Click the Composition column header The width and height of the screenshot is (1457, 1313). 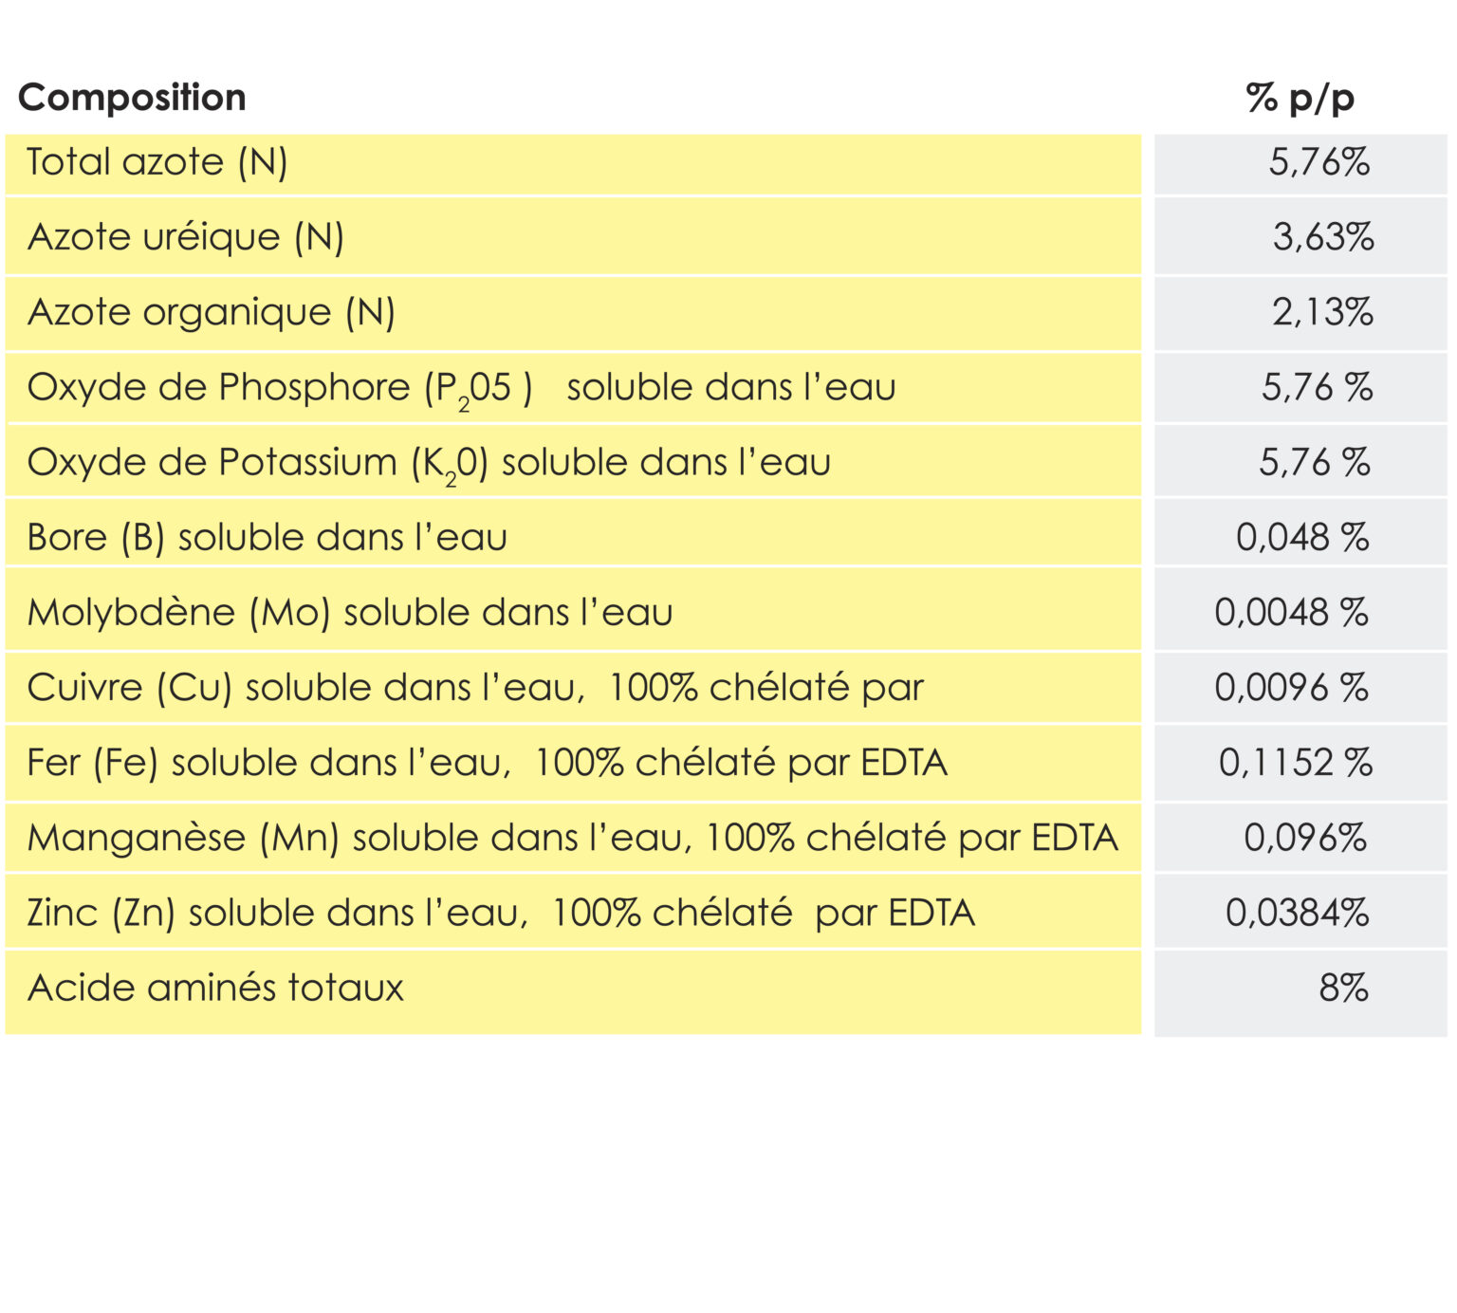click(x=132, y=98)
